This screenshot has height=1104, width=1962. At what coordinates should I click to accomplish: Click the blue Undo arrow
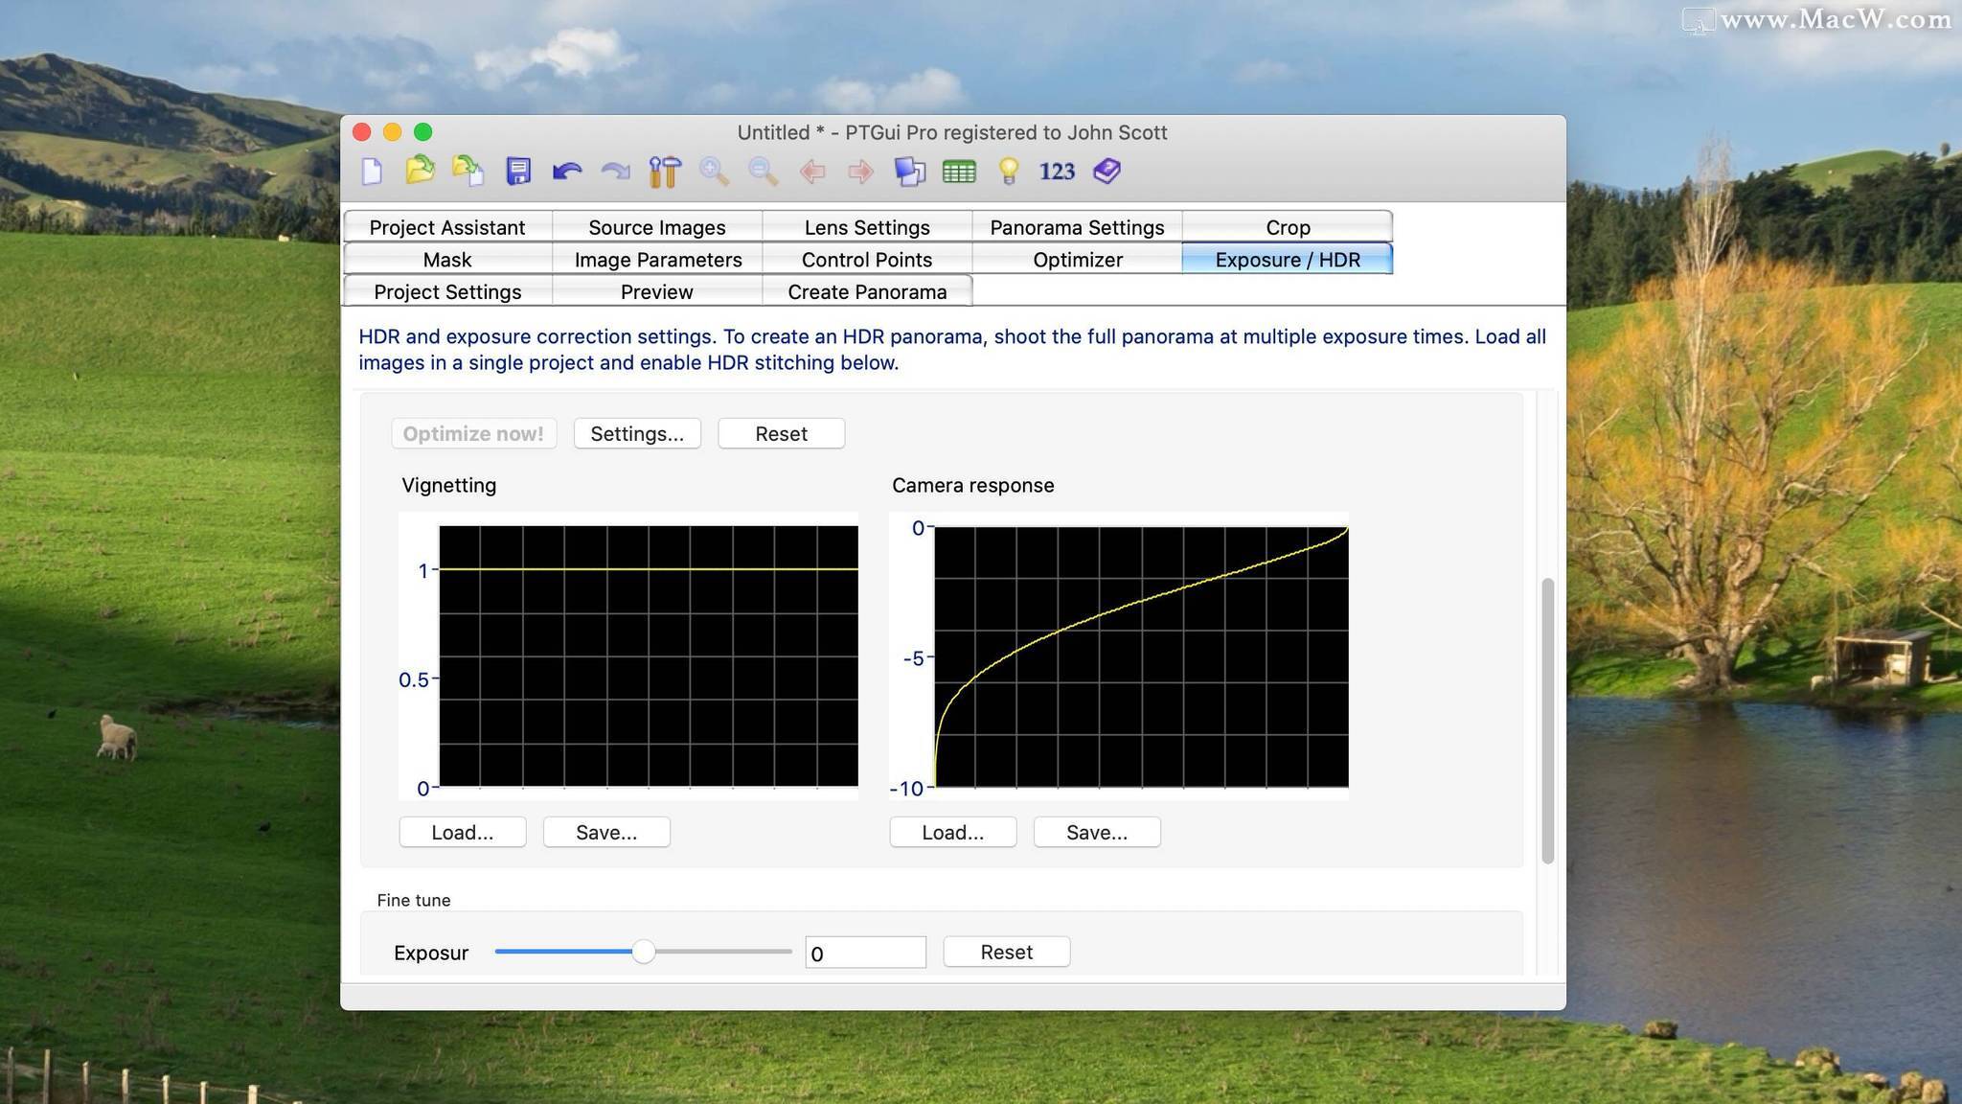[x=566, y=172]
